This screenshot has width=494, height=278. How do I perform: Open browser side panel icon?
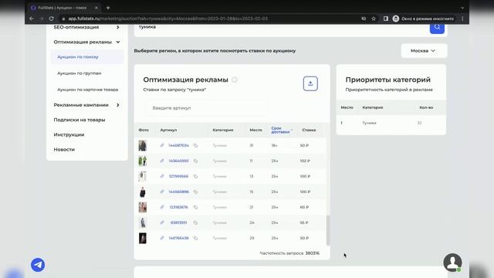[386, 19]
